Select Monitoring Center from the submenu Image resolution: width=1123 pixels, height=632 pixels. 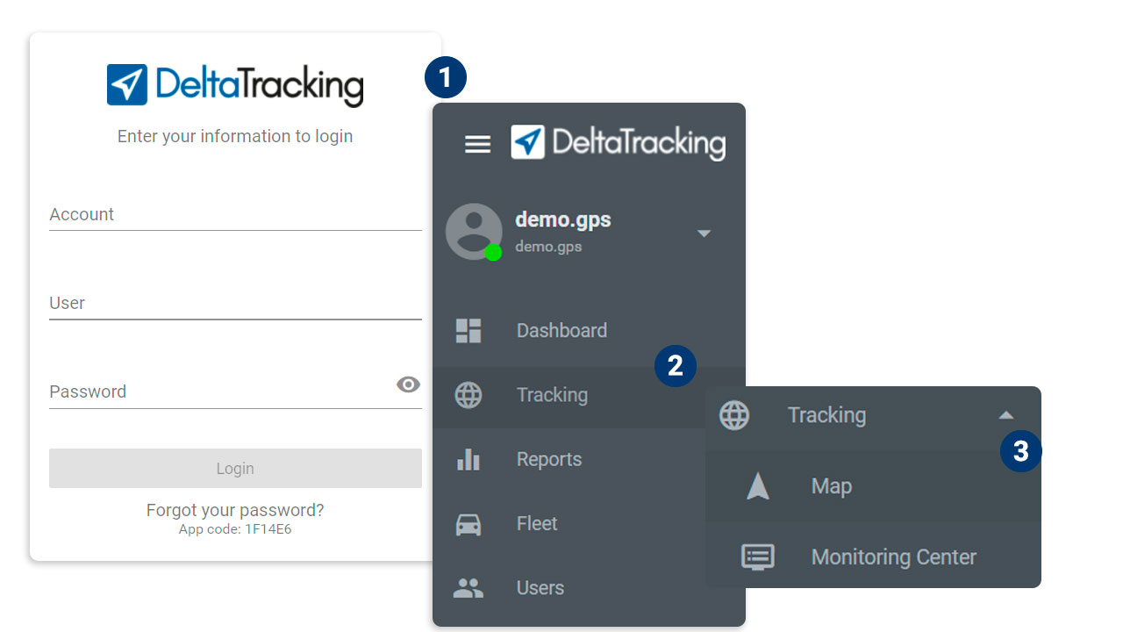[x=893, y=557]
